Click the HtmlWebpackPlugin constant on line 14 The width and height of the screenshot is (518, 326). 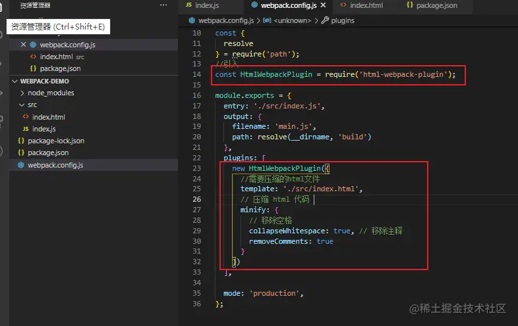tap(276, 74)
